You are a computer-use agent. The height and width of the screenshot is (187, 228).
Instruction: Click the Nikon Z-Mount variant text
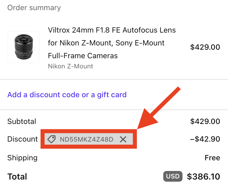71,66
